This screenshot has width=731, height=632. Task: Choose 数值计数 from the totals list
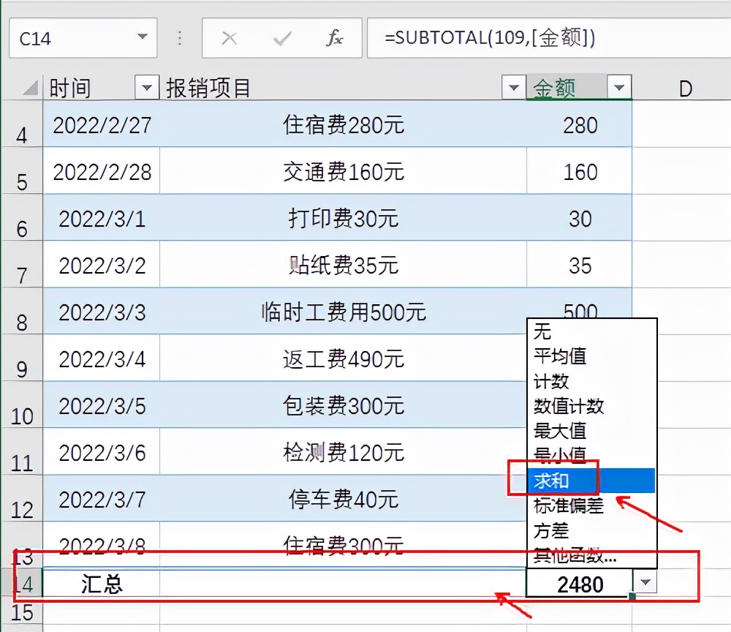[x=592, y=406]
